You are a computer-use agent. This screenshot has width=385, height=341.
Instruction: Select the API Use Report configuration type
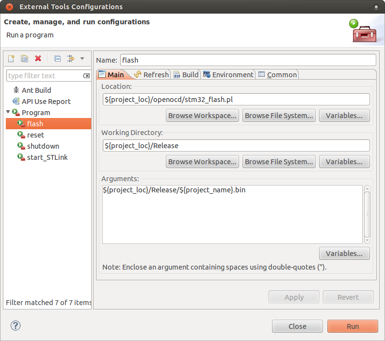click(46, 102)
